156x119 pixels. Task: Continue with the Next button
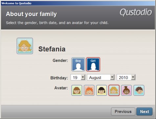coord(145,111)
